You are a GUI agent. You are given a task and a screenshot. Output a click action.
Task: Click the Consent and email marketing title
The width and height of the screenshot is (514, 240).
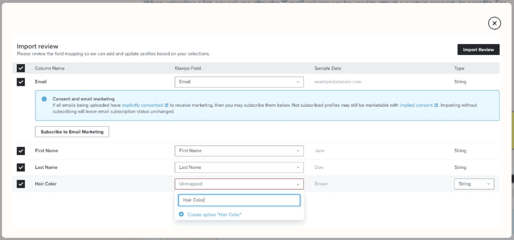click(84, 99)
